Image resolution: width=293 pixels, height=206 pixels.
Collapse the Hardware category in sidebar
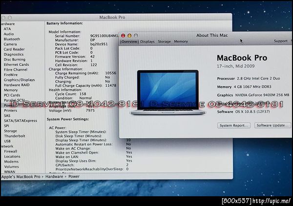(x=7, y=24)
